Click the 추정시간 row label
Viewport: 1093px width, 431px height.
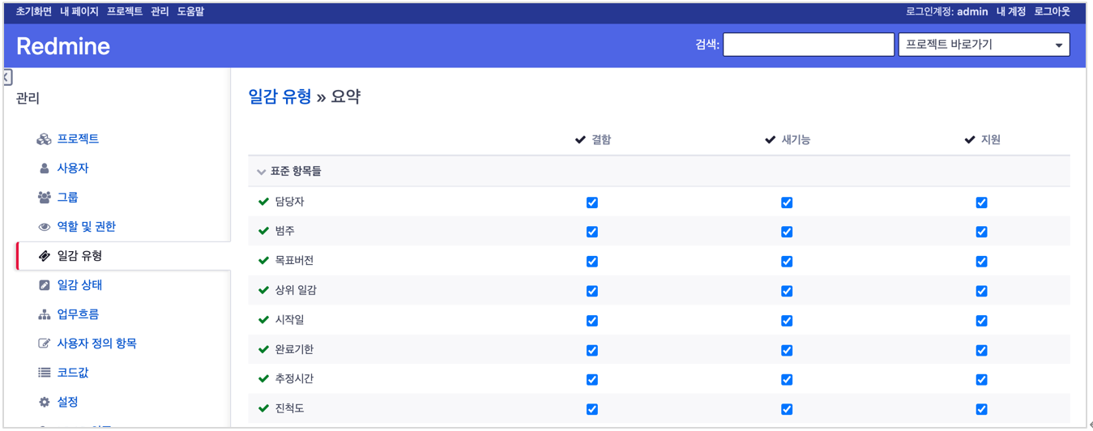[x=294, y=378]
